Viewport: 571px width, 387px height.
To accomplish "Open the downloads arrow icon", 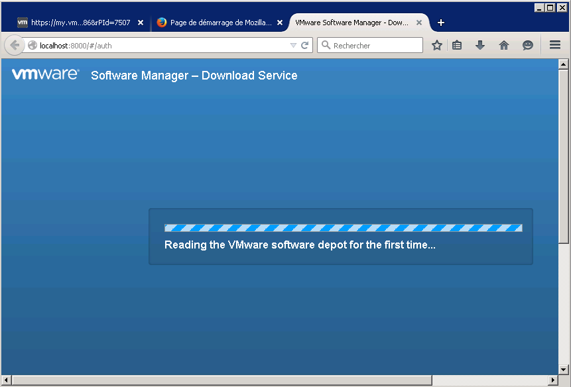I will (x=480, y=45).
